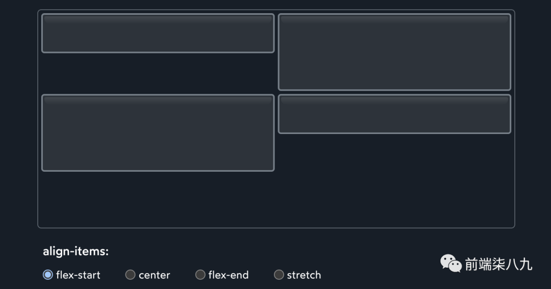Click the short top-left flex item box

coord(158,34)
